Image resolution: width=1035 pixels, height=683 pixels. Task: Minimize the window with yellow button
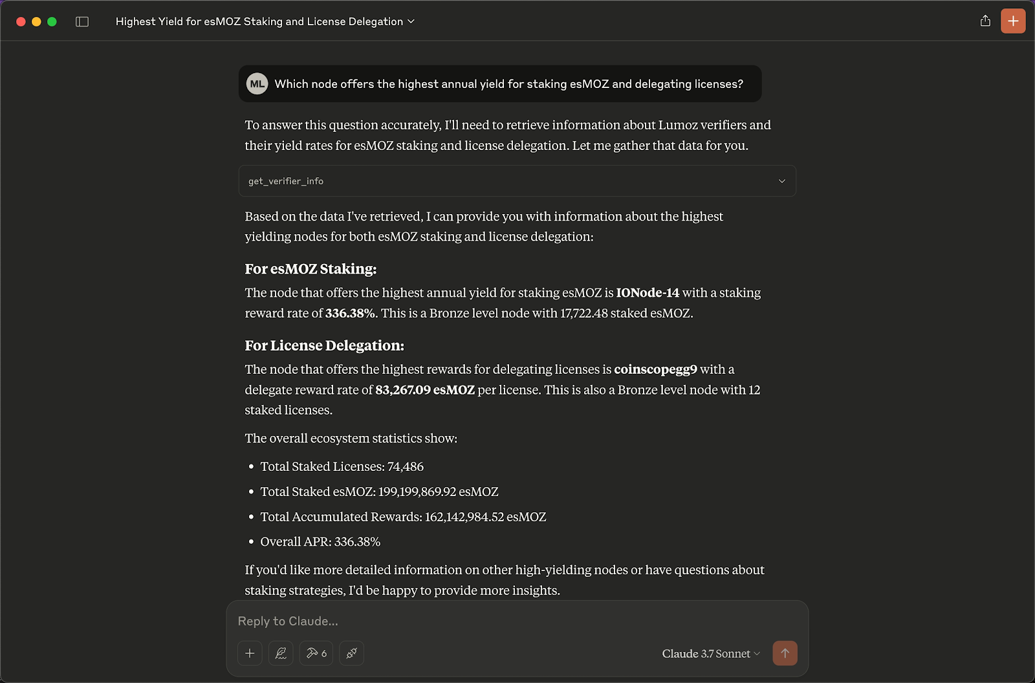tap(36, 22)
